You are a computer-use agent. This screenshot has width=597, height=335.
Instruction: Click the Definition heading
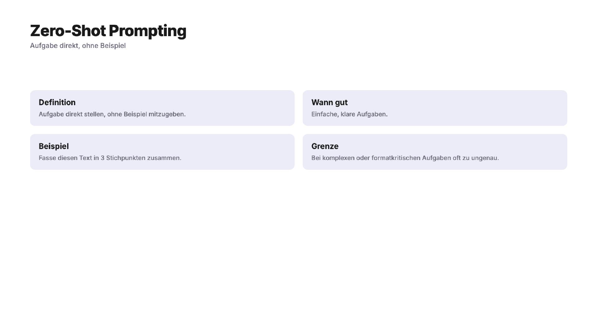(x=57, y=102)
